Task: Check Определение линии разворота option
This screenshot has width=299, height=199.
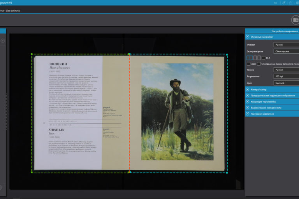Action: click(x=259, y=64)
